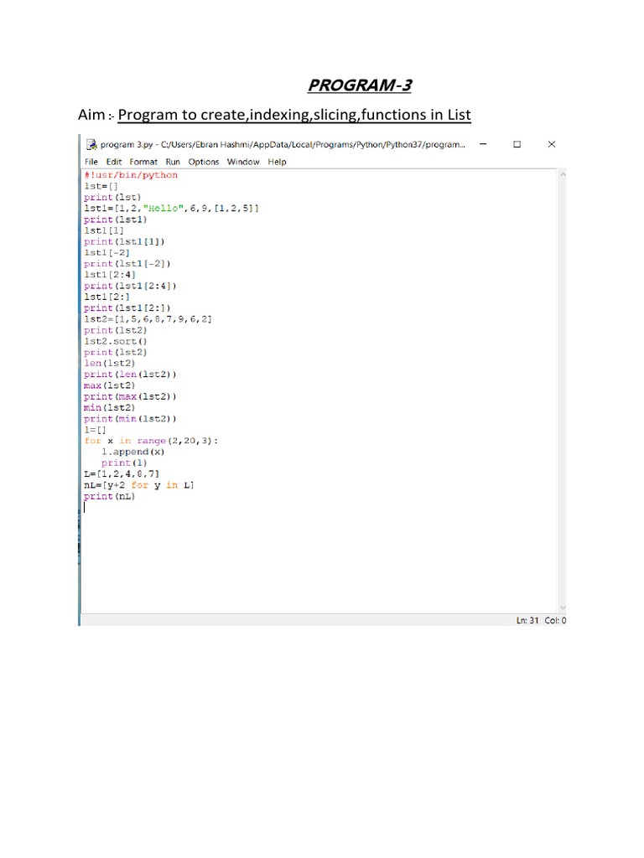This screenshot has height=858, width=644.
Task: Click scrollbar up arrow in editor
Action: (563, 174)
